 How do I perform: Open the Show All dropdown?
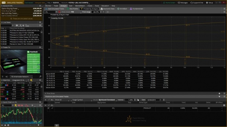point(62,100)
